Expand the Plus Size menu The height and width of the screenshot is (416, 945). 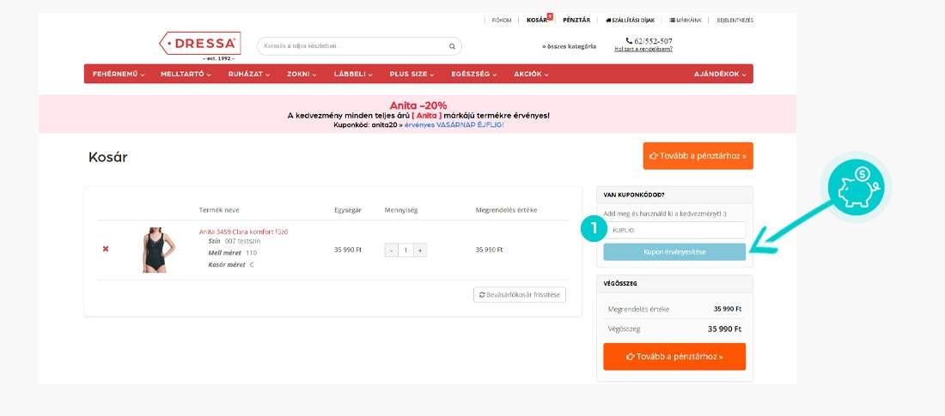click(x=412, y=74)
